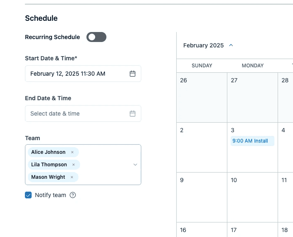Open the 9:00 AM Install event

click(x=252, y=141)
